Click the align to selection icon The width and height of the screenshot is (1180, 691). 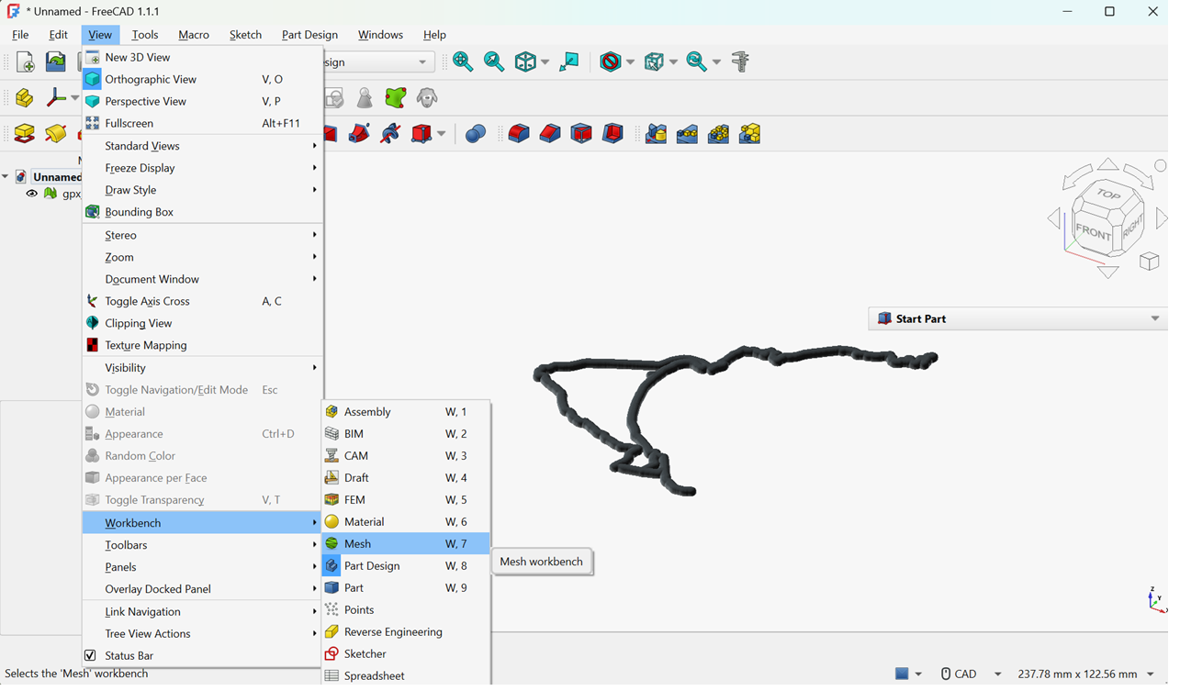[569, 62]
